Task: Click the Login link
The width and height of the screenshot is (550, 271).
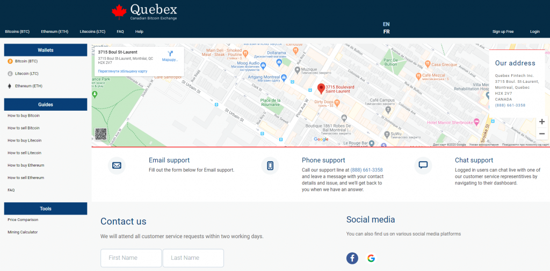Action: (x=535, y=32)
